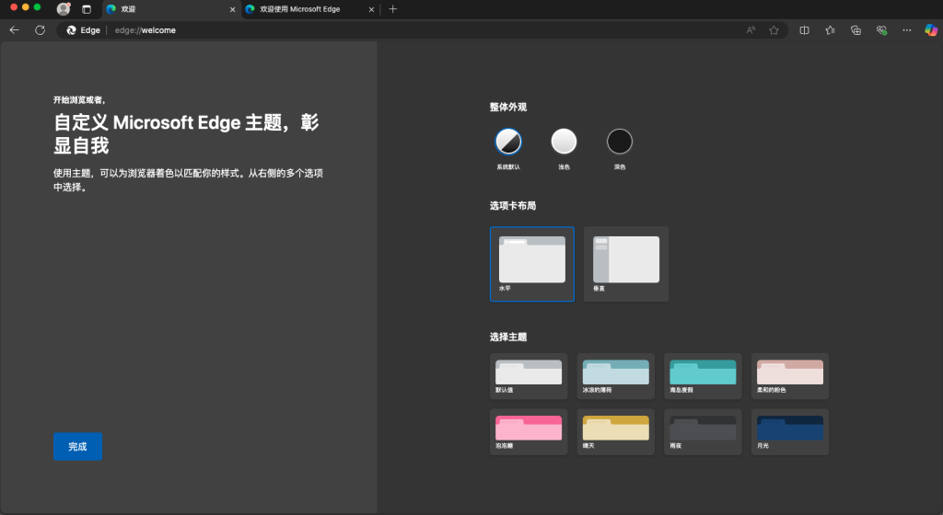Screen dimensions: 943x515
Task: Open the Copilot sidebar icon
Action: tap(930, 30)
